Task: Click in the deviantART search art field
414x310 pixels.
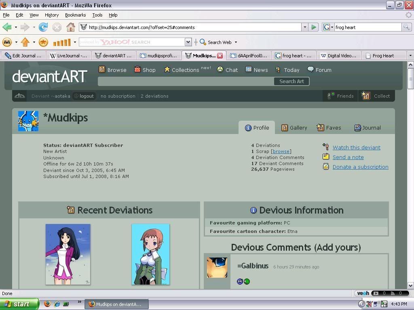Action: (186, 82)
